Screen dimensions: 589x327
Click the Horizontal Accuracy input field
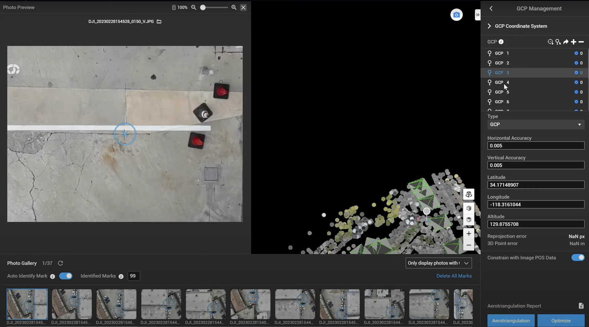point(536,146)
